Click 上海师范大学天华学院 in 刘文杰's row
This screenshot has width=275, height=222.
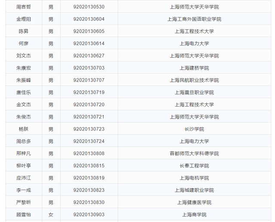pyautogui.click(x=194, y=56)
